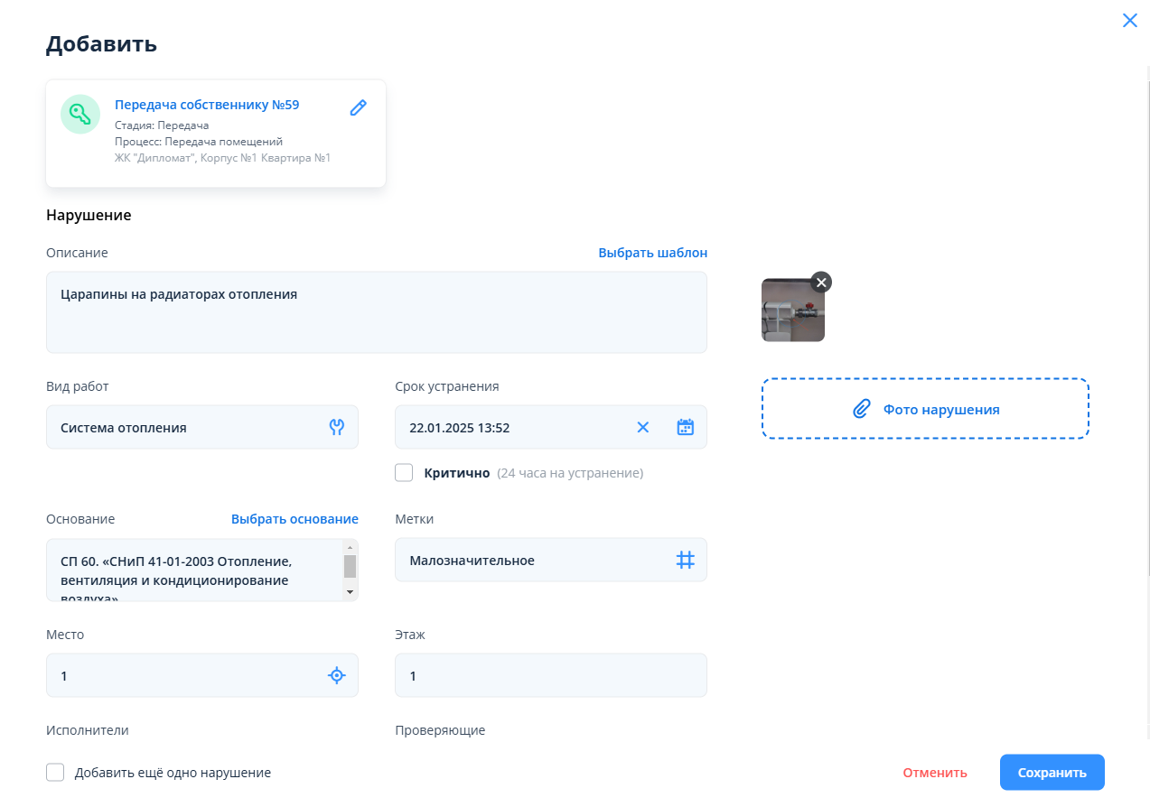This screenshot has width=1150, height=807.
Task: Click the hashtag icon in Метки field
Action: click(685, 560)
